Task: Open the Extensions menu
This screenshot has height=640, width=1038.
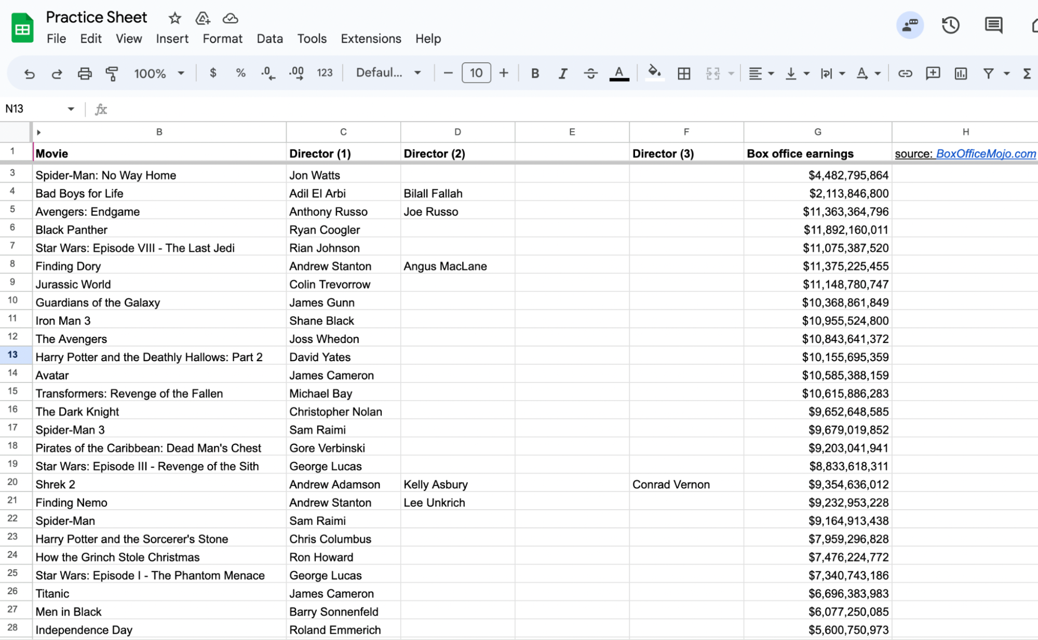Action: (x=371, y=39)
